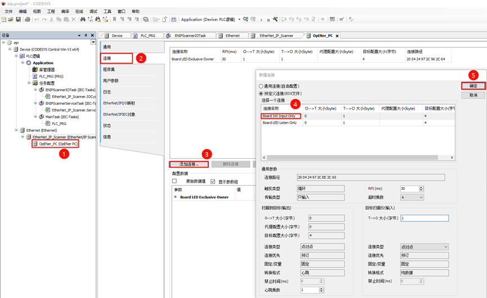The width and height of the screenshot is (487, 298).
Task: Select 预定义连接(EDS文件) radio button
Action: tap(261, 94)
